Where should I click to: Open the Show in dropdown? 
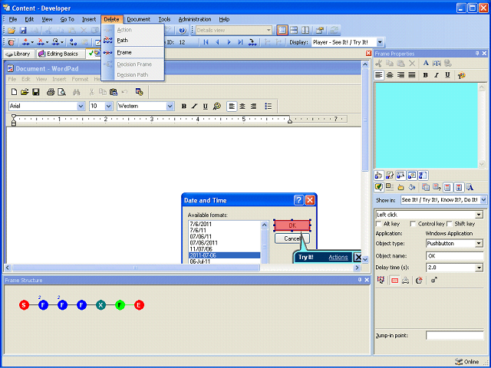point(484,199)
